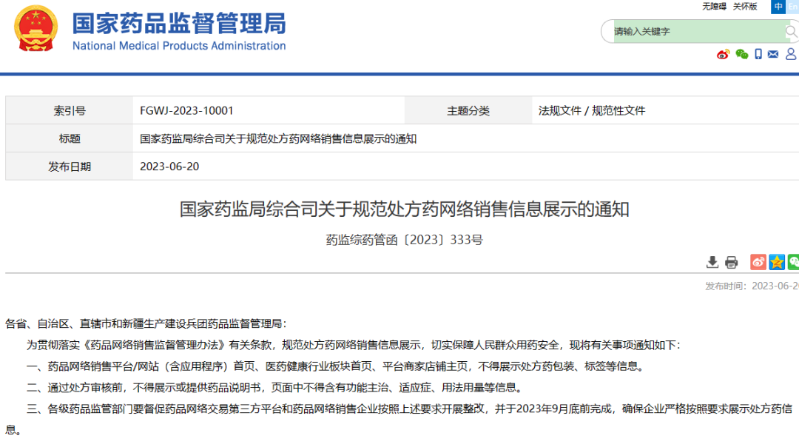Open the 无障碍 accessibility mode link
The width and height of the screenshot is (799, 447).
[715, 7]
